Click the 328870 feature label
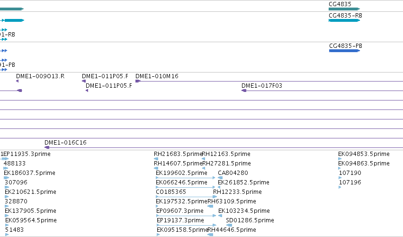The image size is (403, 237). [x=16, y=201]
